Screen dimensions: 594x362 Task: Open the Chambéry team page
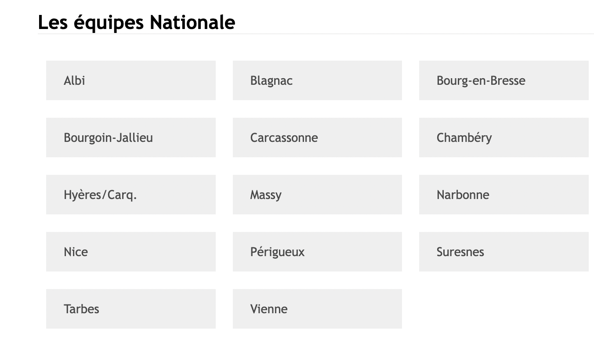504,138
